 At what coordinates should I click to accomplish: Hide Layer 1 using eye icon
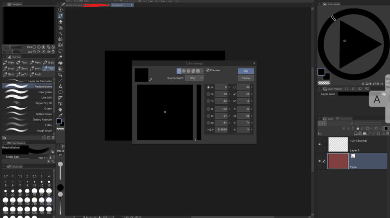(320, 144)
